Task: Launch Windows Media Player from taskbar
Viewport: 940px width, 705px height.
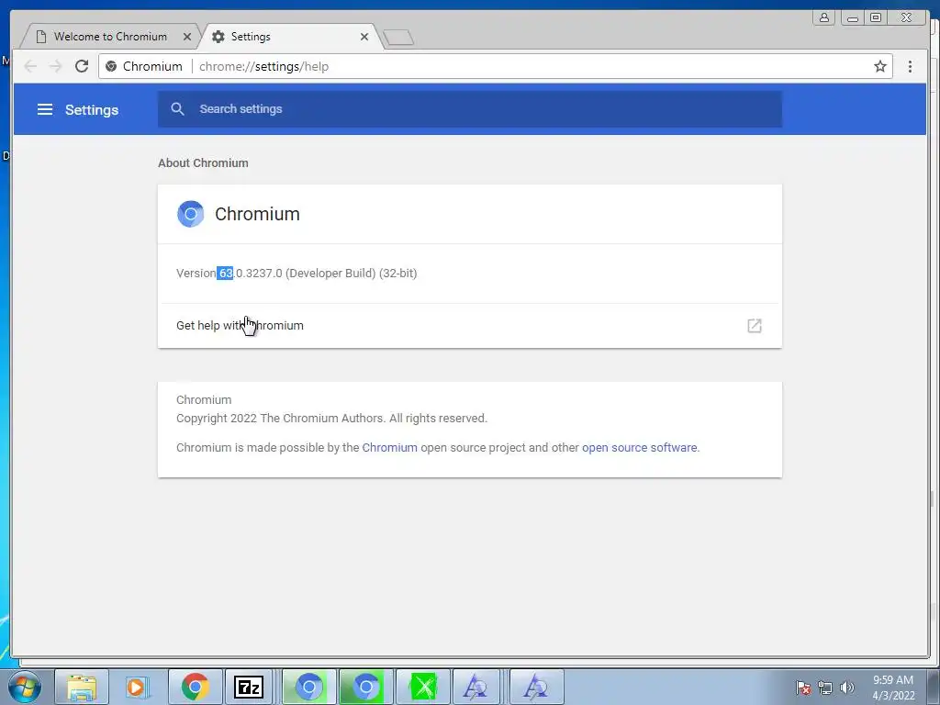Action: 138,687
